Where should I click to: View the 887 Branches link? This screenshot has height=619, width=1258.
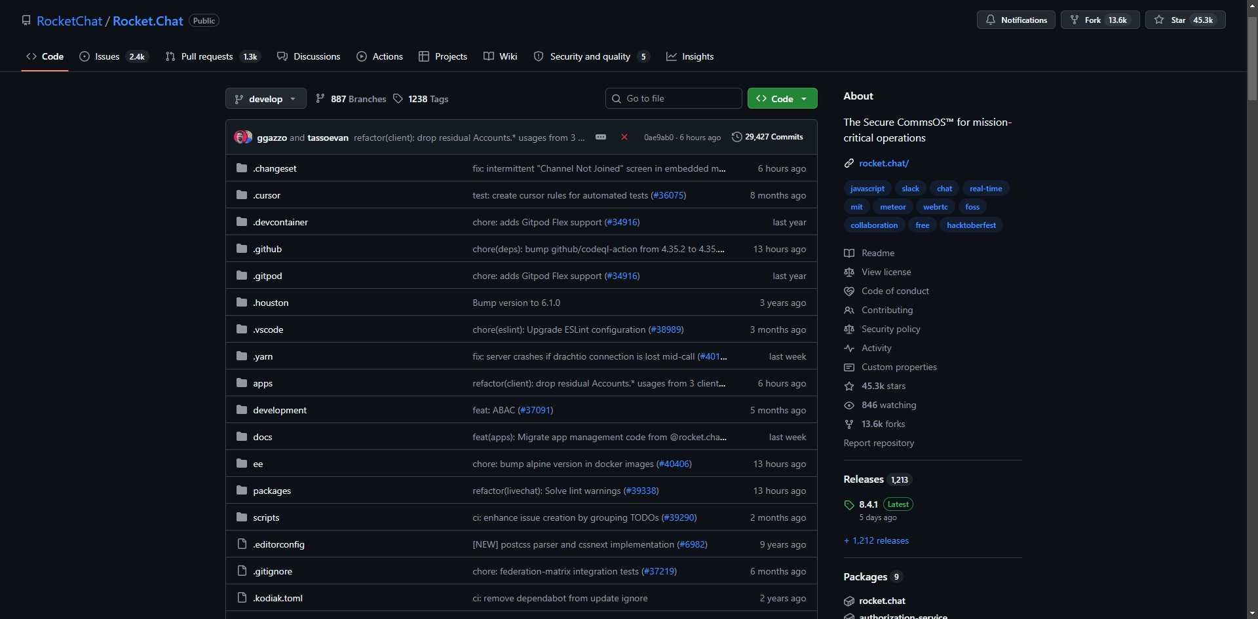(351, 99)
